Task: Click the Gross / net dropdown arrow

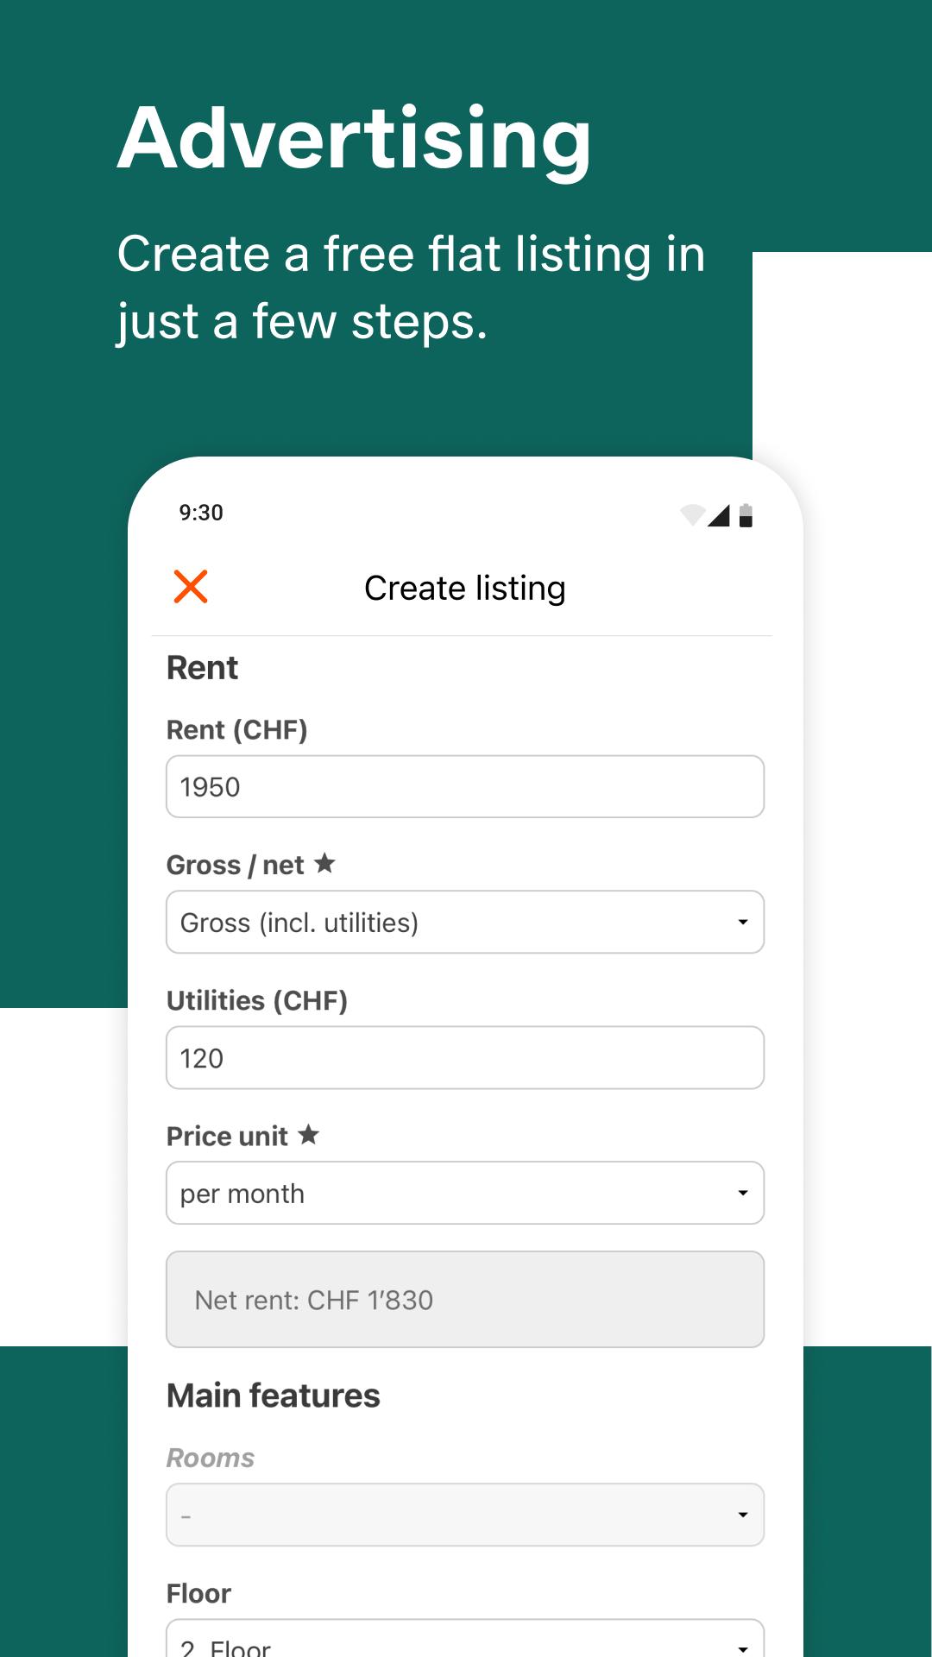Action: (x=742, y=923)
